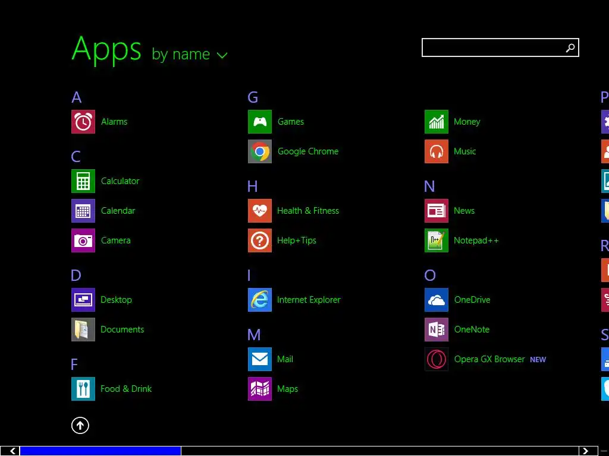Select the letter G group header
This screenshot has height=456, width=609.
click(x=253, y=97)
